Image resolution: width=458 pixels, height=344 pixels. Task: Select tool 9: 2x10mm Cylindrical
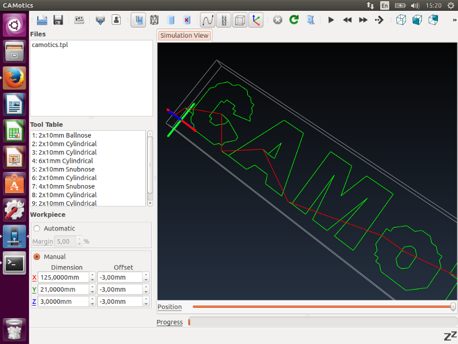point(64,203)
